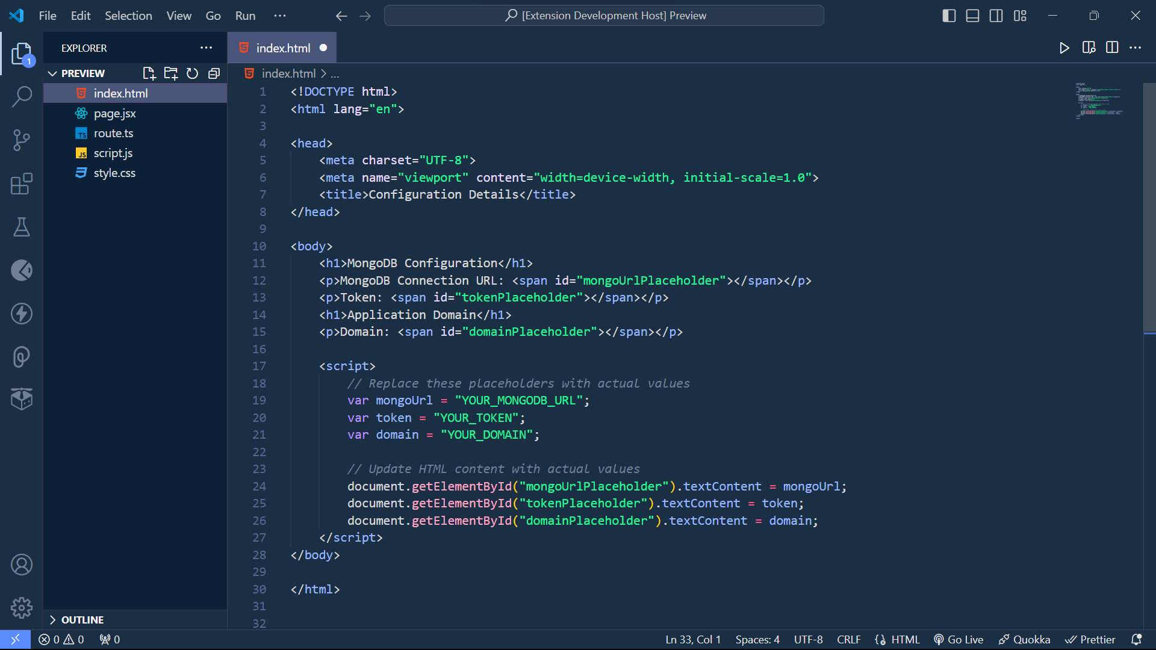This screenshot has height=650, width=1156.
Task: Open style.css in Explorer
Action: 135,173
